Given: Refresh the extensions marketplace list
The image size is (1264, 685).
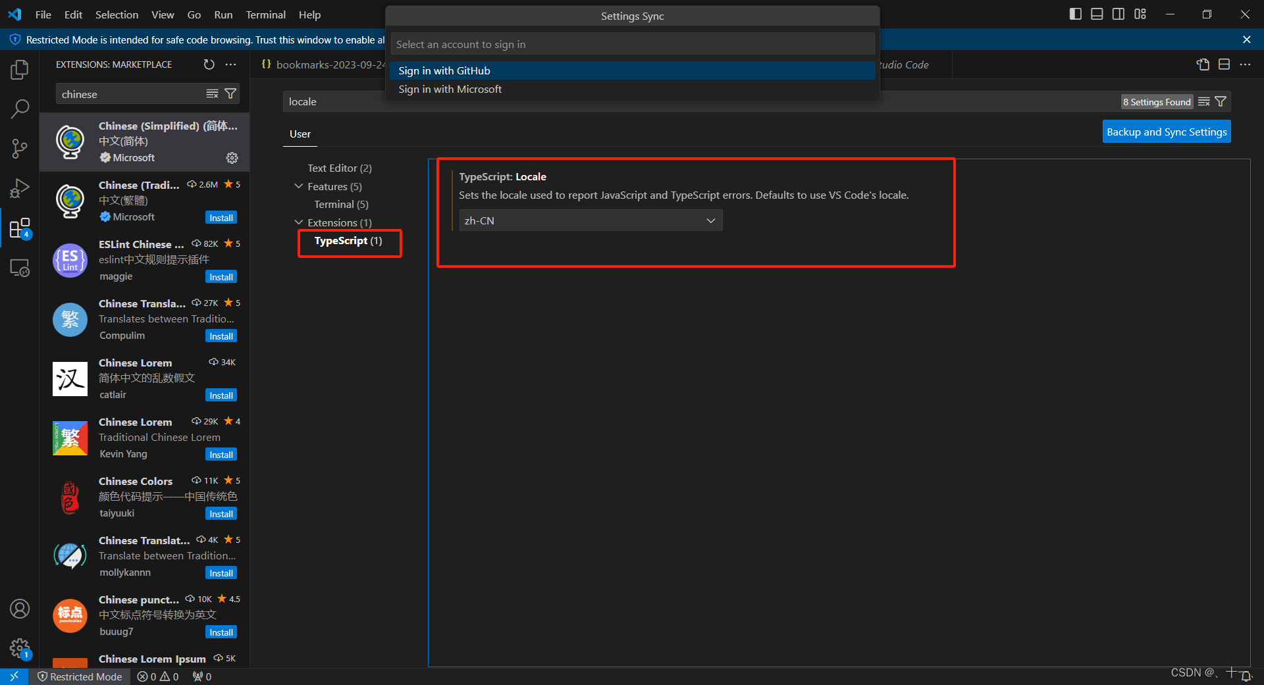Looking at the screenshot, I should coord(209,64).
